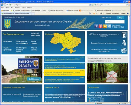Click the yellow map of Ukraine
This screenshot has width=131, height=105.
(x=66, y=43)
